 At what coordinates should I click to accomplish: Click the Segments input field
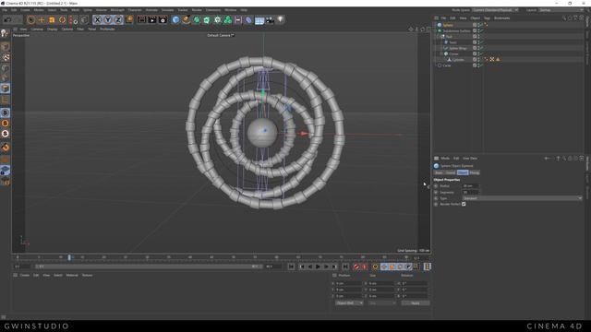click(470, 193)
